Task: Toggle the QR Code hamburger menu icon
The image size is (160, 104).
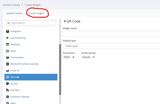Action: [65, 21]
